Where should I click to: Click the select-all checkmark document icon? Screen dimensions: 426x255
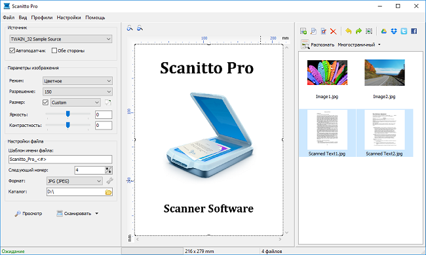(x=323, y=31)
